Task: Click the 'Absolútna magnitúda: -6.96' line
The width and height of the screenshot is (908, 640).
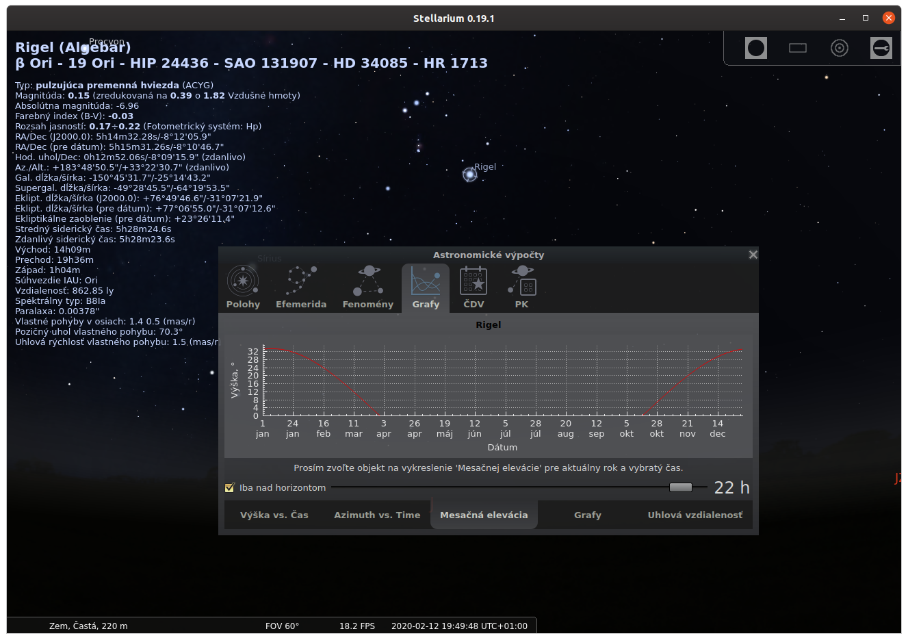Action: pos(77,105)
